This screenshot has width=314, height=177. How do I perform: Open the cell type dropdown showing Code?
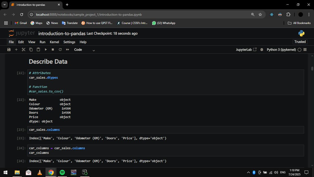tap(84, 50)
